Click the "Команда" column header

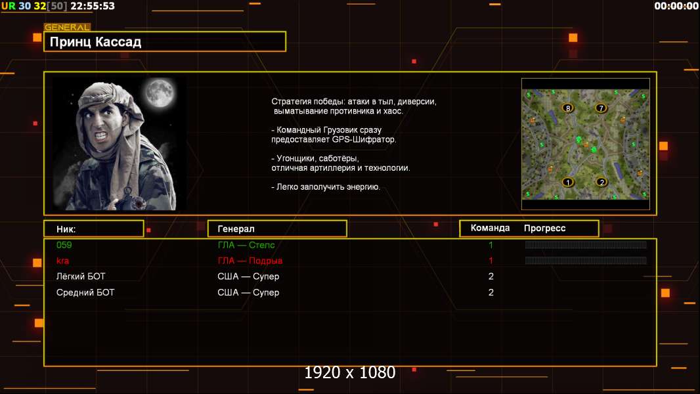point(490,228)
